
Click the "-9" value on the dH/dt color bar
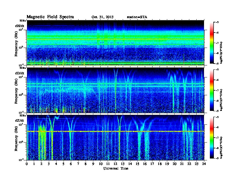pyautogui.click(x=217, y=64)
